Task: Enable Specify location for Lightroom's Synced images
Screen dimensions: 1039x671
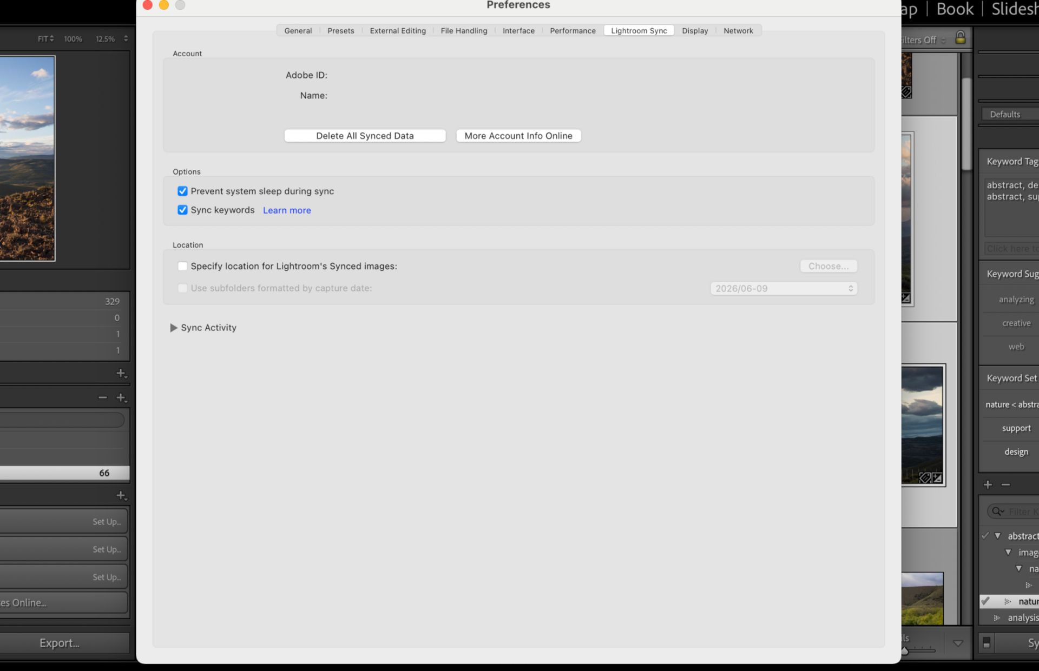Action: (x=182, y=266)
